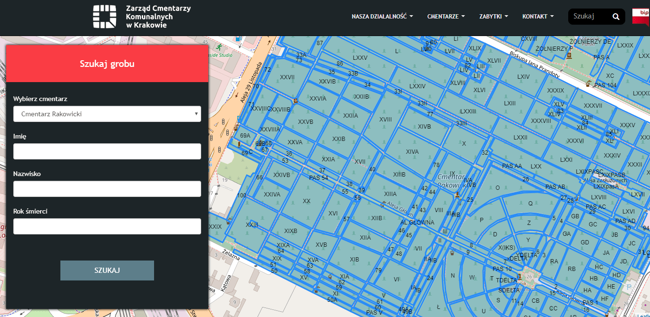Open the ZABYTKI menu
The width and height of the screenshot is (650, 317).
tap(494, 17)
